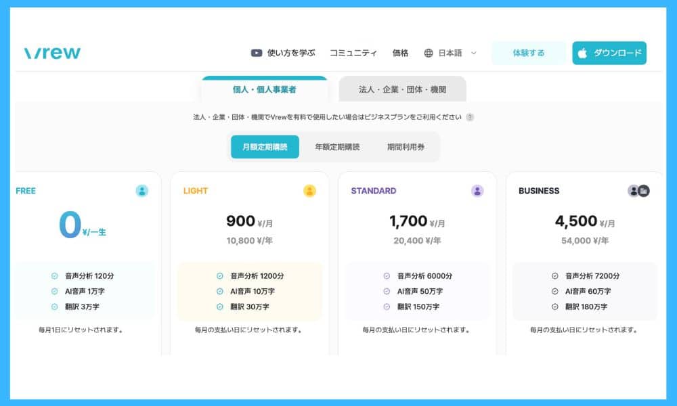Click check icon beside 翻訳 3万字
This screenshot has width=677, height=406.
(x=55, y=307)
